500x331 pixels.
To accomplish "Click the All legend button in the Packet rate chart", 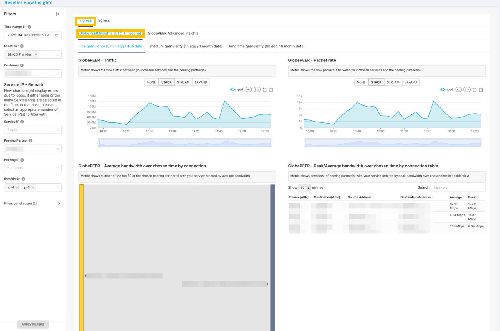I will pos(458,89).
